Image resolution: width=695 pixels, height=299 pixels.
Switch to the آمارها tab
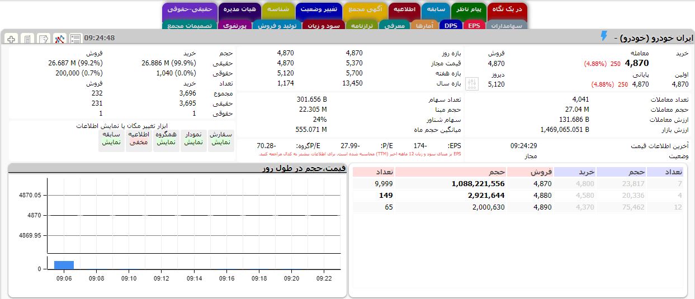tap(425, 25)
